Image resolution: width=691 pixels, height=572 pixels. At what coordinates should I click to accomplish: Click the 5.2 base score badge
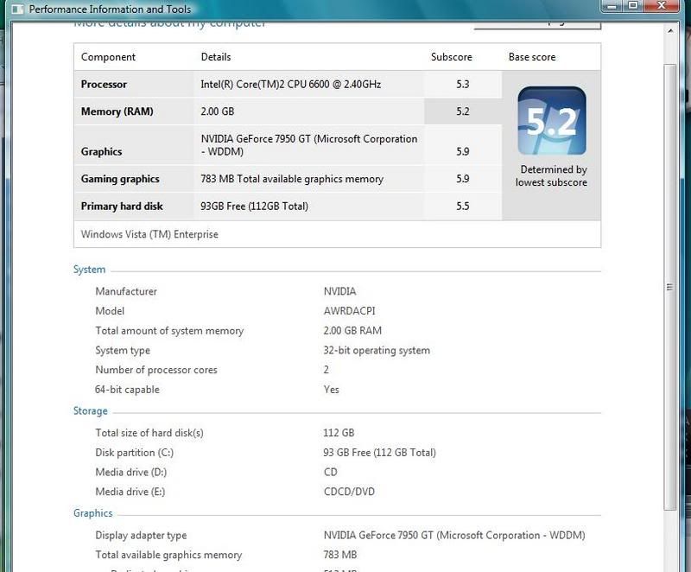point(552,121)
